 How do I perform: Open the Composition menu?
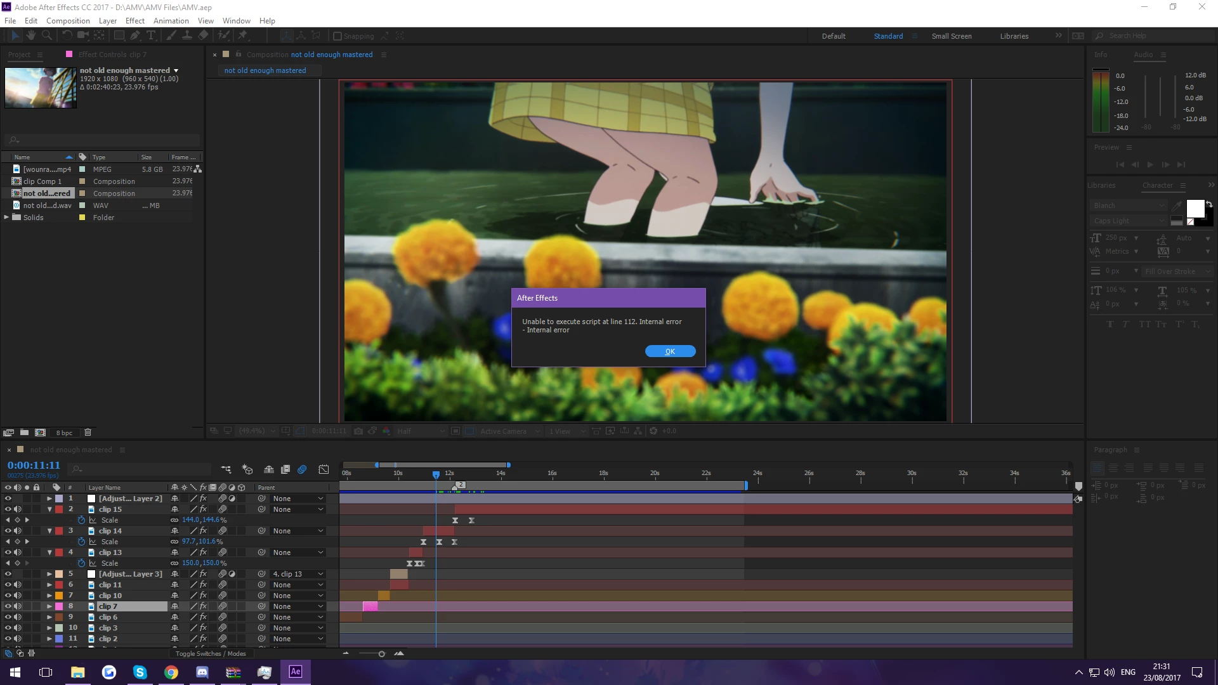point(68,20)
